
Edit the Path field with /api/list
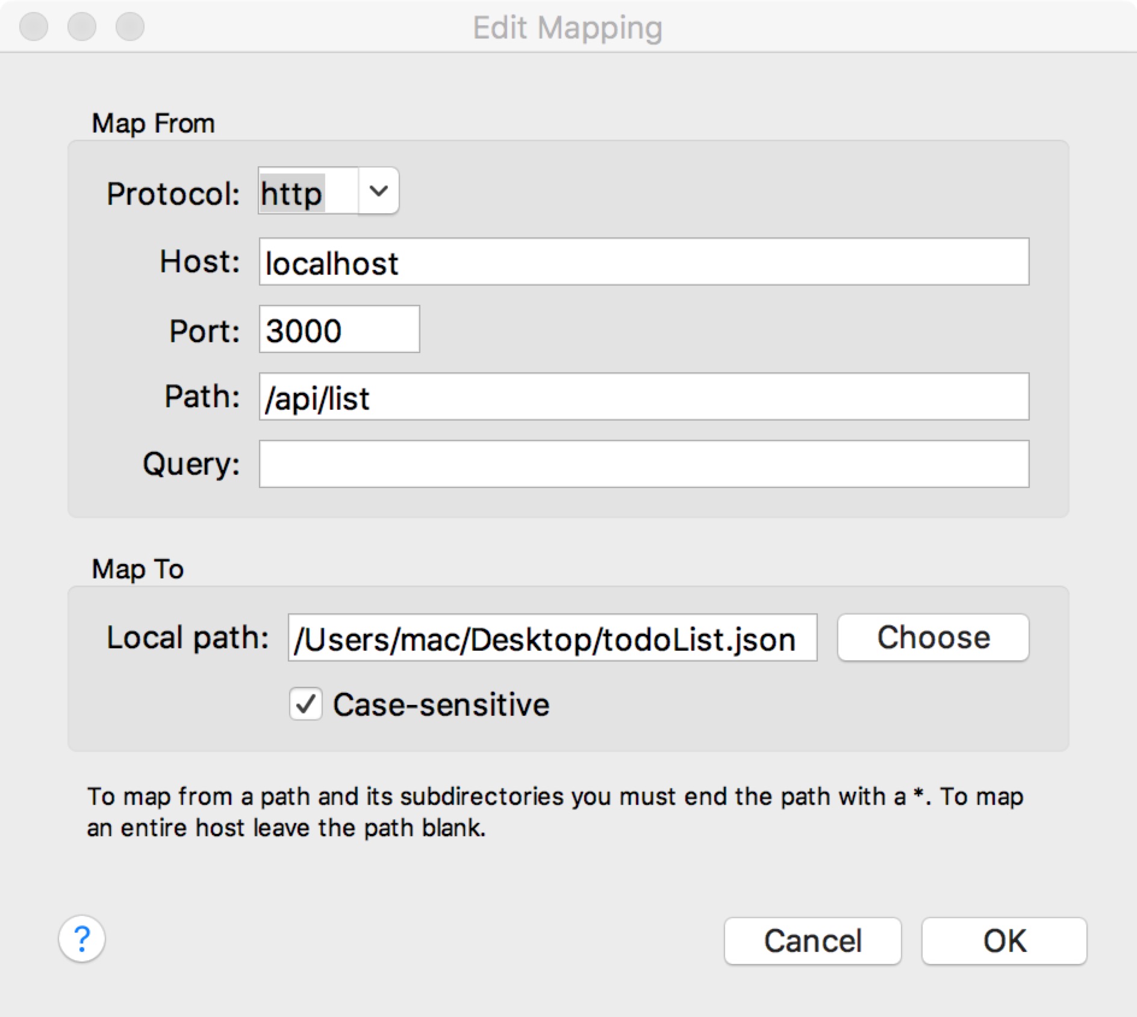point(643,397)
